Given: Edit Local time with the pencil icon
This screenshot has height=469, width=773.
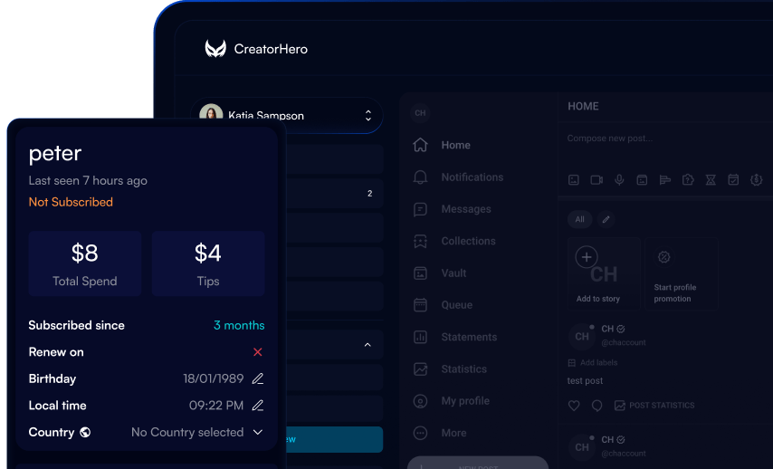Looking at the screenshot, I should click(258, 406).
